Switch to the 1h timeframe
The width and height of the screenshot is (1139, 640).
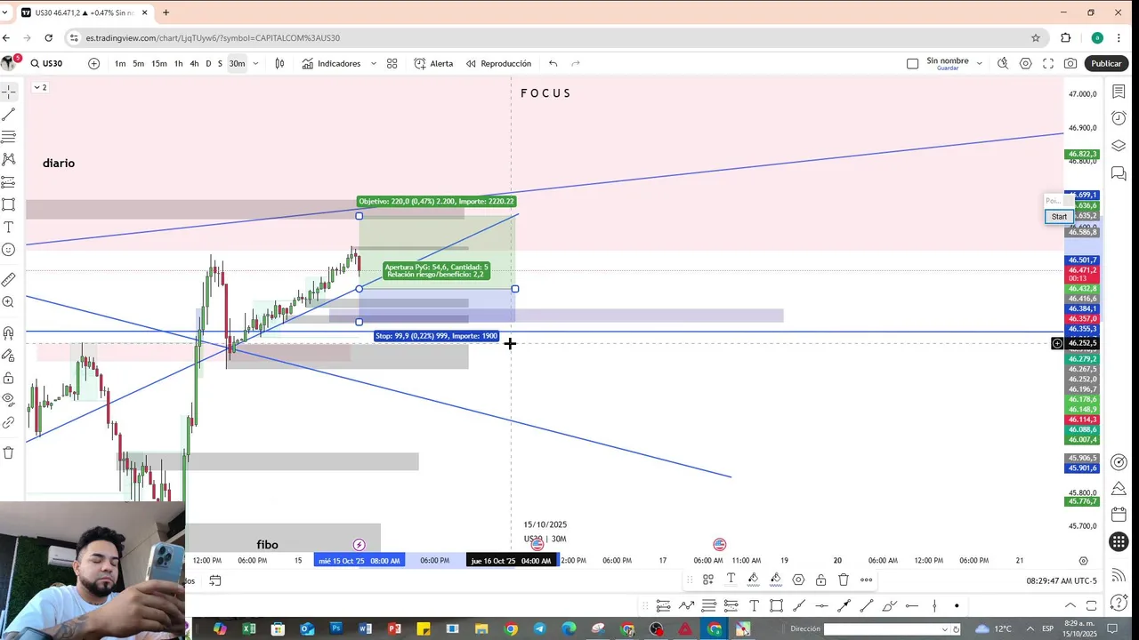179,63
